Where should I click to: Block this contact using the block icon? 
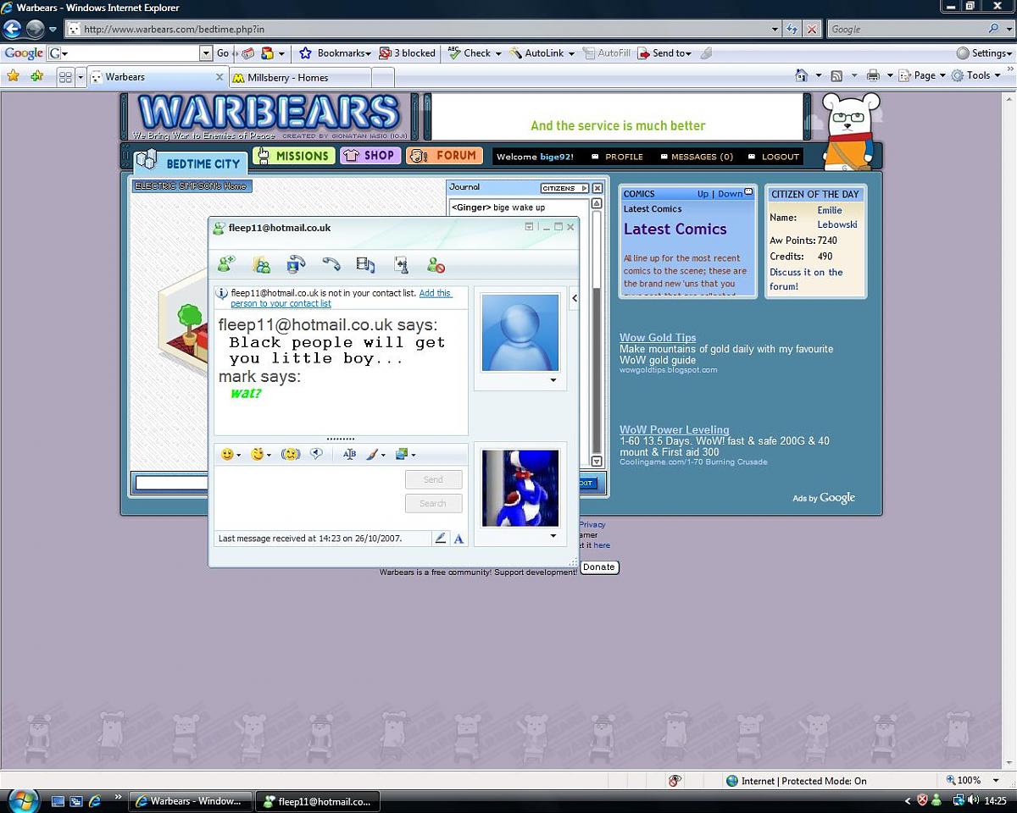pyautogui.click(x=436, y=265)
